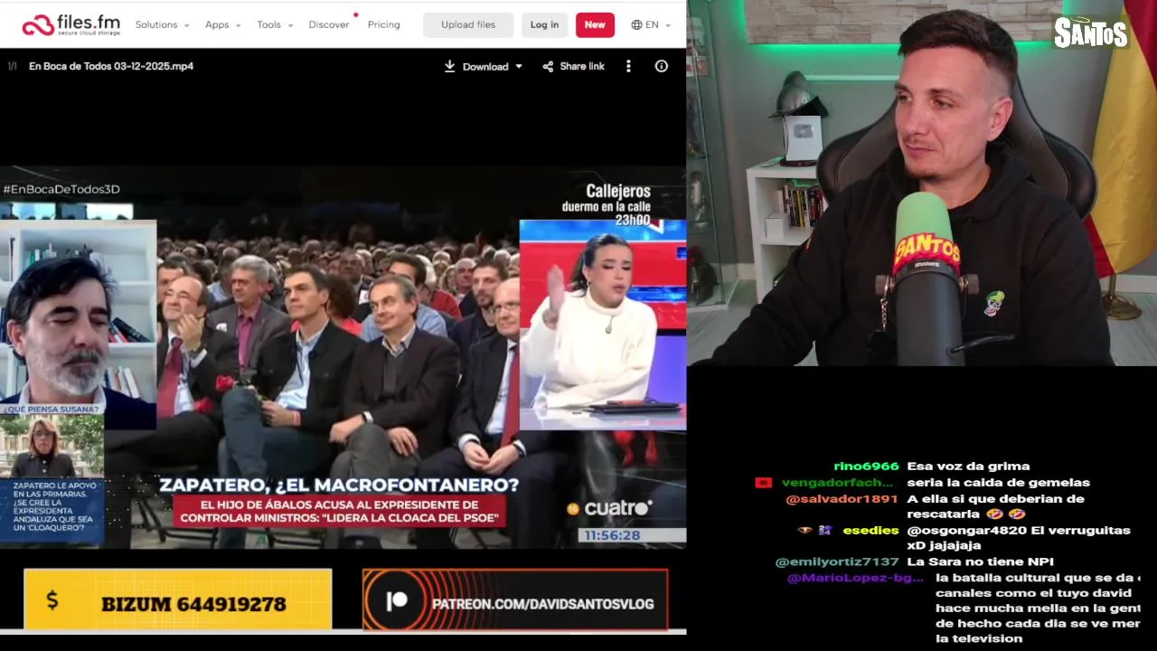Viewport: 1157px width, 651px height.
Task: Click the globe language icon
Action: (x=636, y=24)
